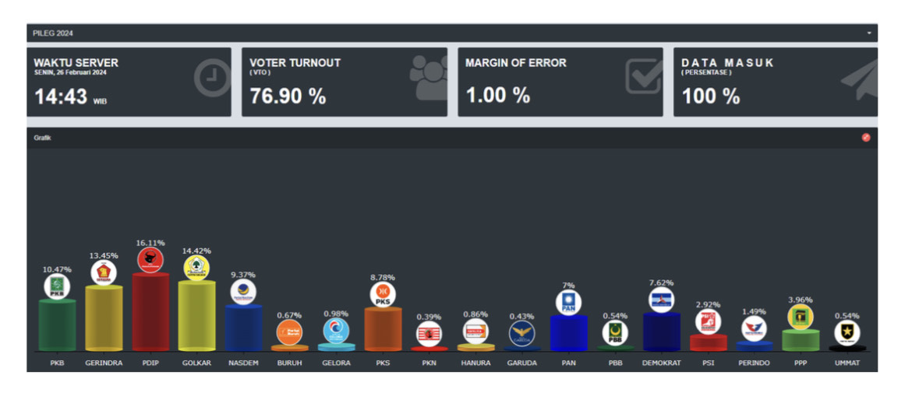Click the PKB label under chart
Image resolution: width=912 pixels, height=407 pixels.
[x=57, y=363]
